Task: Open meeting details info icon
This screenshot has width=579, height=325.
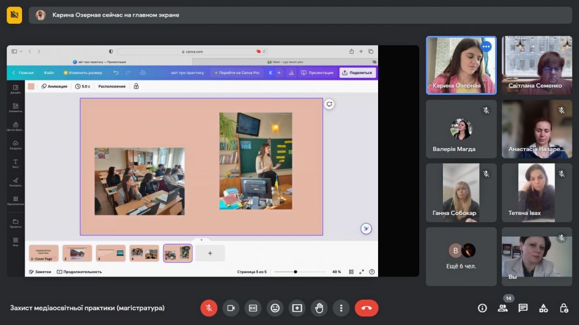Action: click(x=482, y=308)
